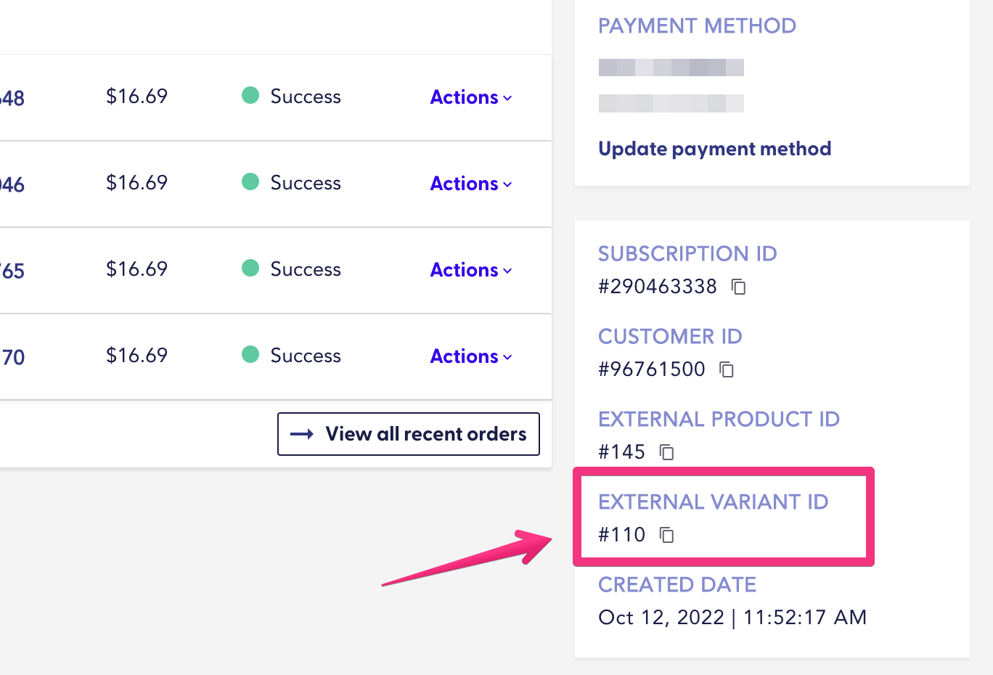Copy the Subscription ID #290463338
The image size is (993, 675).
tap(739, 287)
